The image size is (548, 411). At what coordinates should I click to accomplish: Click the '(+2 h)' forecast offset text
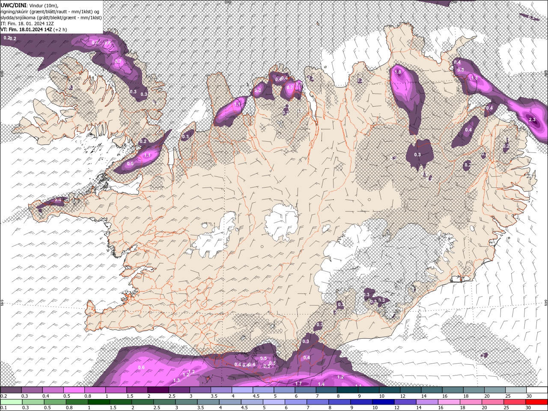pos(60,30)
